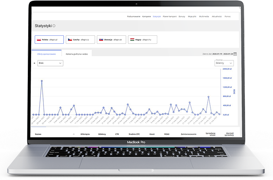Click the highest peak point on ROAS chart
The height and width of the screenshot is (180, 273).
(x=42, y=81)
